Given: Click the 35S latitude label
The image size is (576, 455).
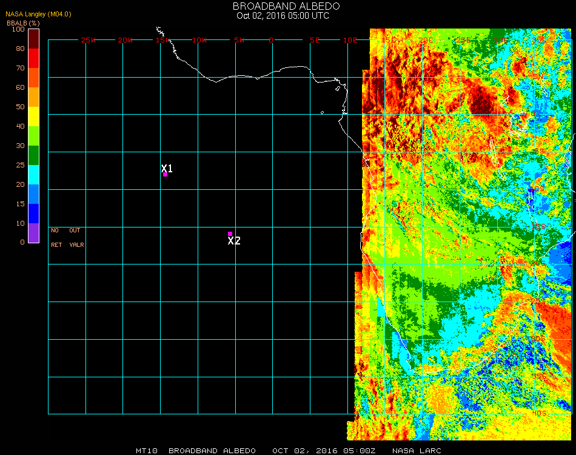Looking at the screenshot, I should point(539,376).
